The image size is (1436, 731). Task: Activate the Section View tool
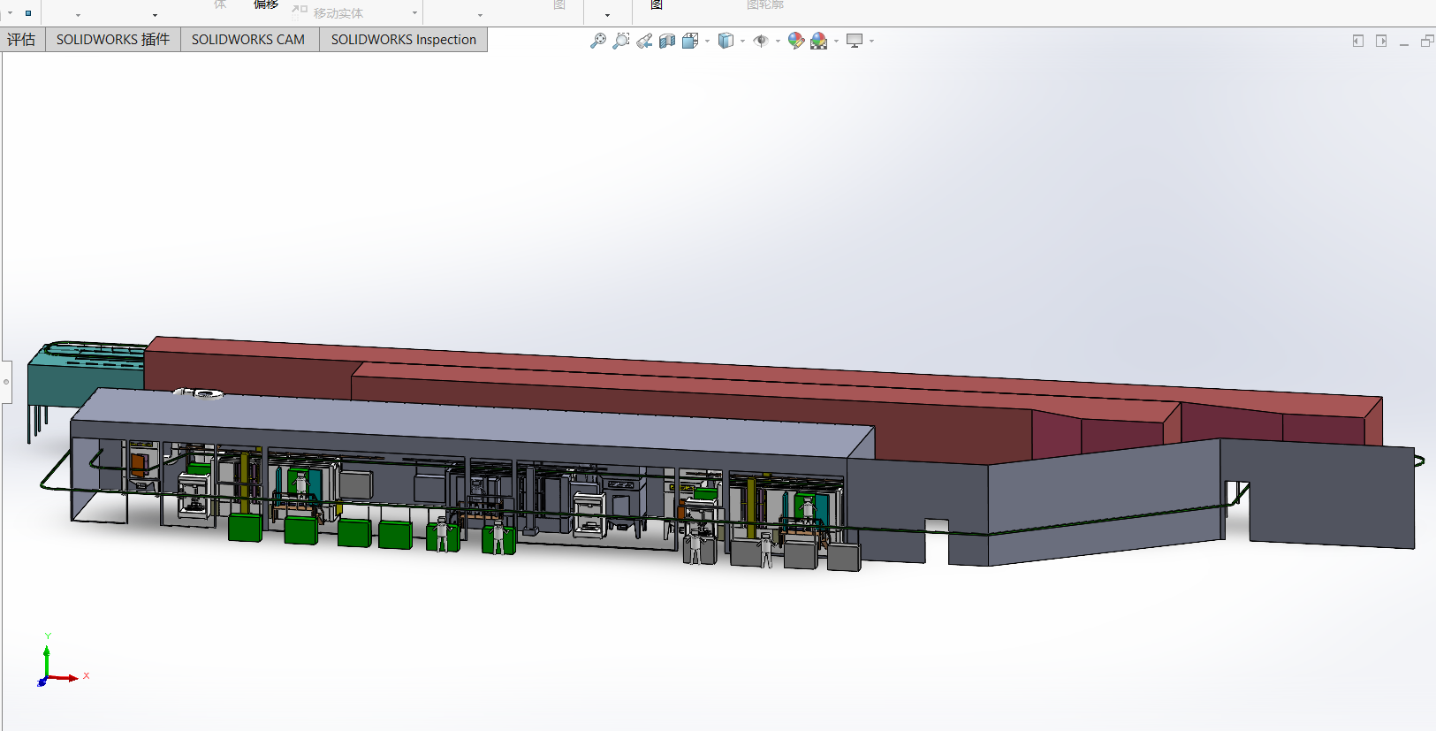[x=667, y=41]
